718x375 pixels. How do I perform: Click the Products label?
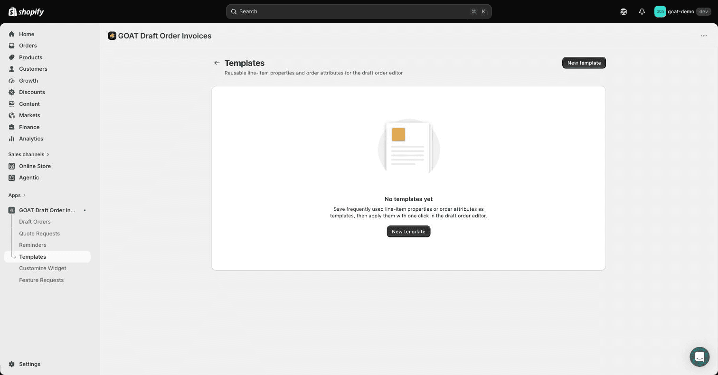pyautogui.click(x=30, y=57)
